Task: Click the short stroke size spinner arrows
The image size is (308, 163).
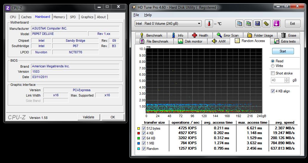Action: (287, 80)
